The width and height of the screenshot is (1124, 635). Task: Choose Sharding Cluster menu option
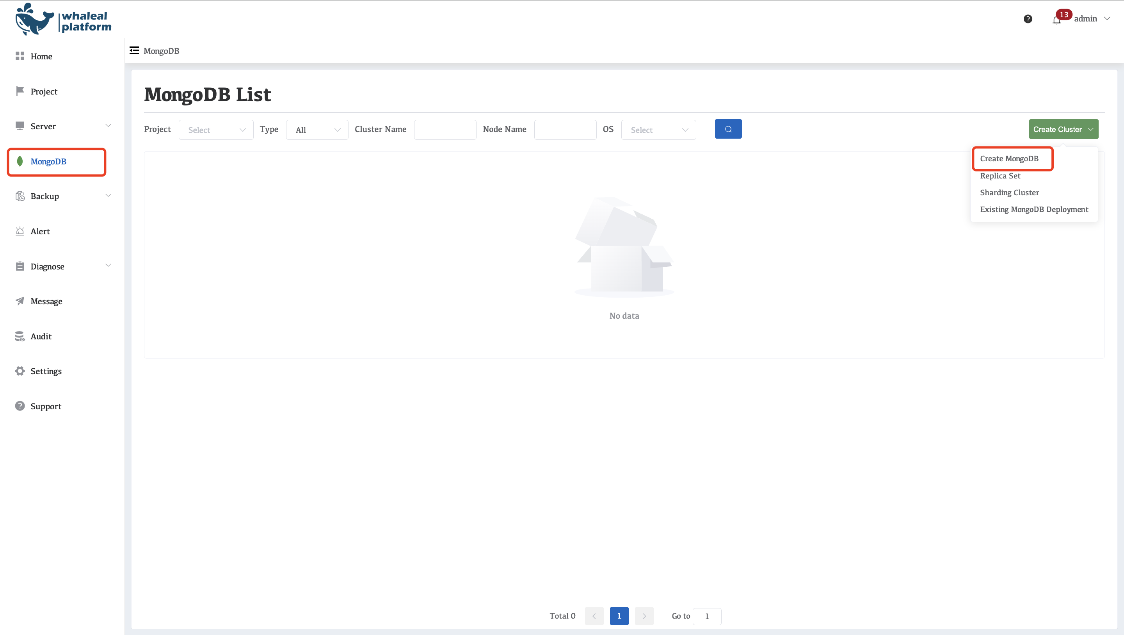(1009, 193)
